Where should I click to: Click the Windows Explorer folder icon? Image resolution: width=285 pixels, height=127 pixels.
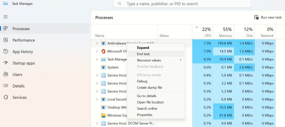pos(103,115)
